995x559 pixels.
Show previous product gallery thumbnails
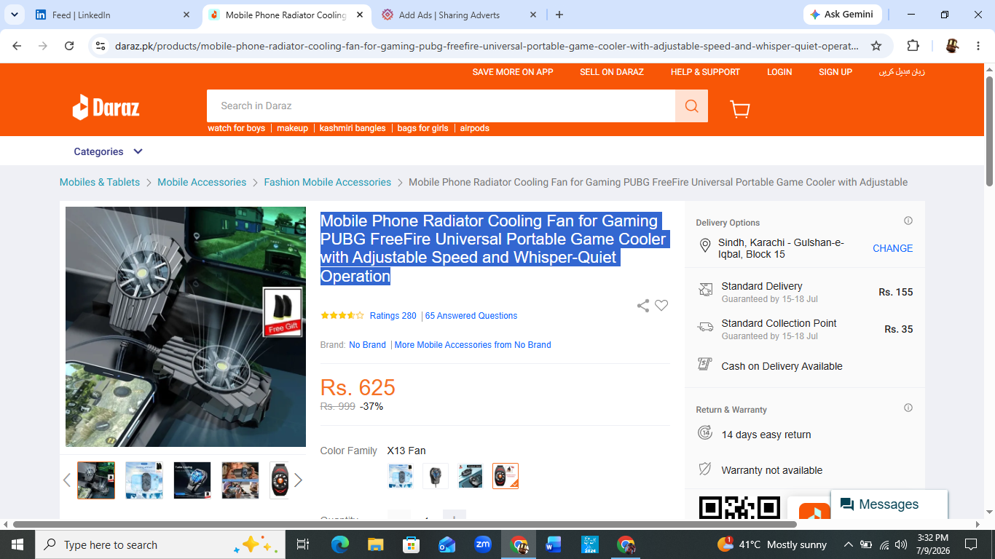67,480
